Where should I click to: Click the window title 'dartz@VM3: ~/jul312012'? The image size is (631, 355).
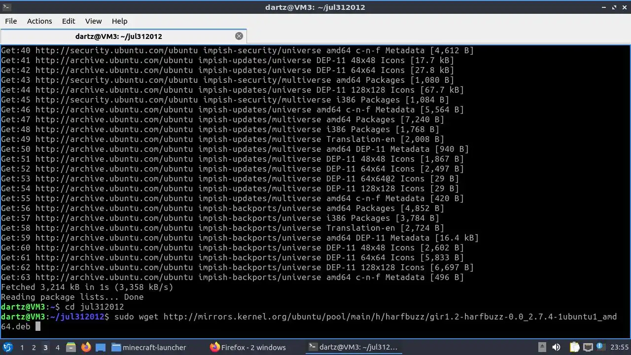pyautogui.click(x=315, y=7)
